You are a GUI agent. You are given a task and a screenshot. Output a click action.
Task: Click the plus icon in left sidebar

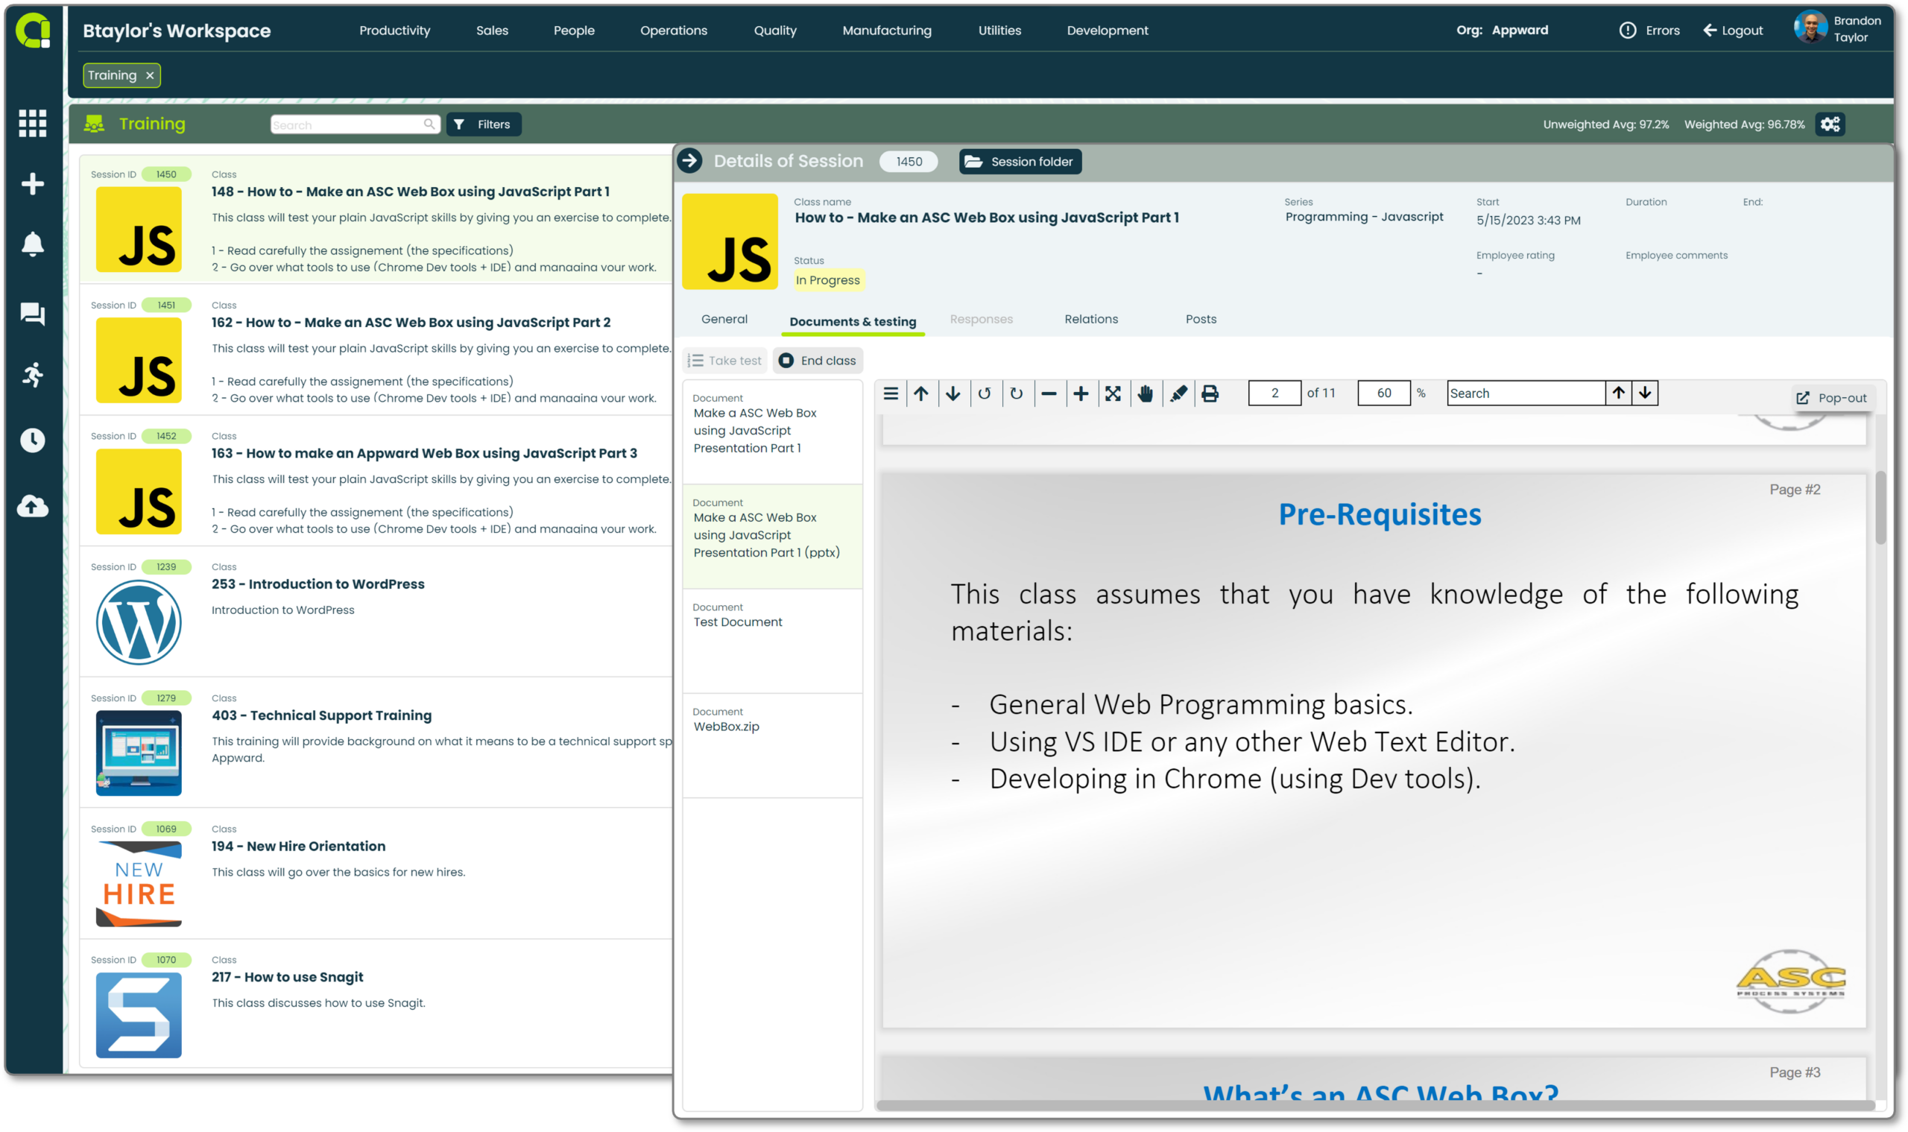(x=33, y=184)
